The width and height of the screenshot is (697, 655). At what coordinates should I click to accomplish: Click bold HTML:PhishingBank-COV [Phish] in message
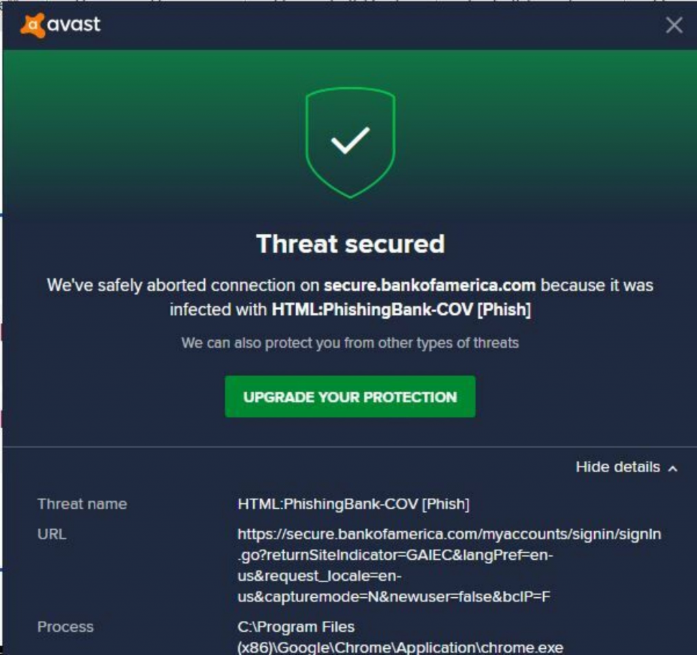(x=402, y=309)
